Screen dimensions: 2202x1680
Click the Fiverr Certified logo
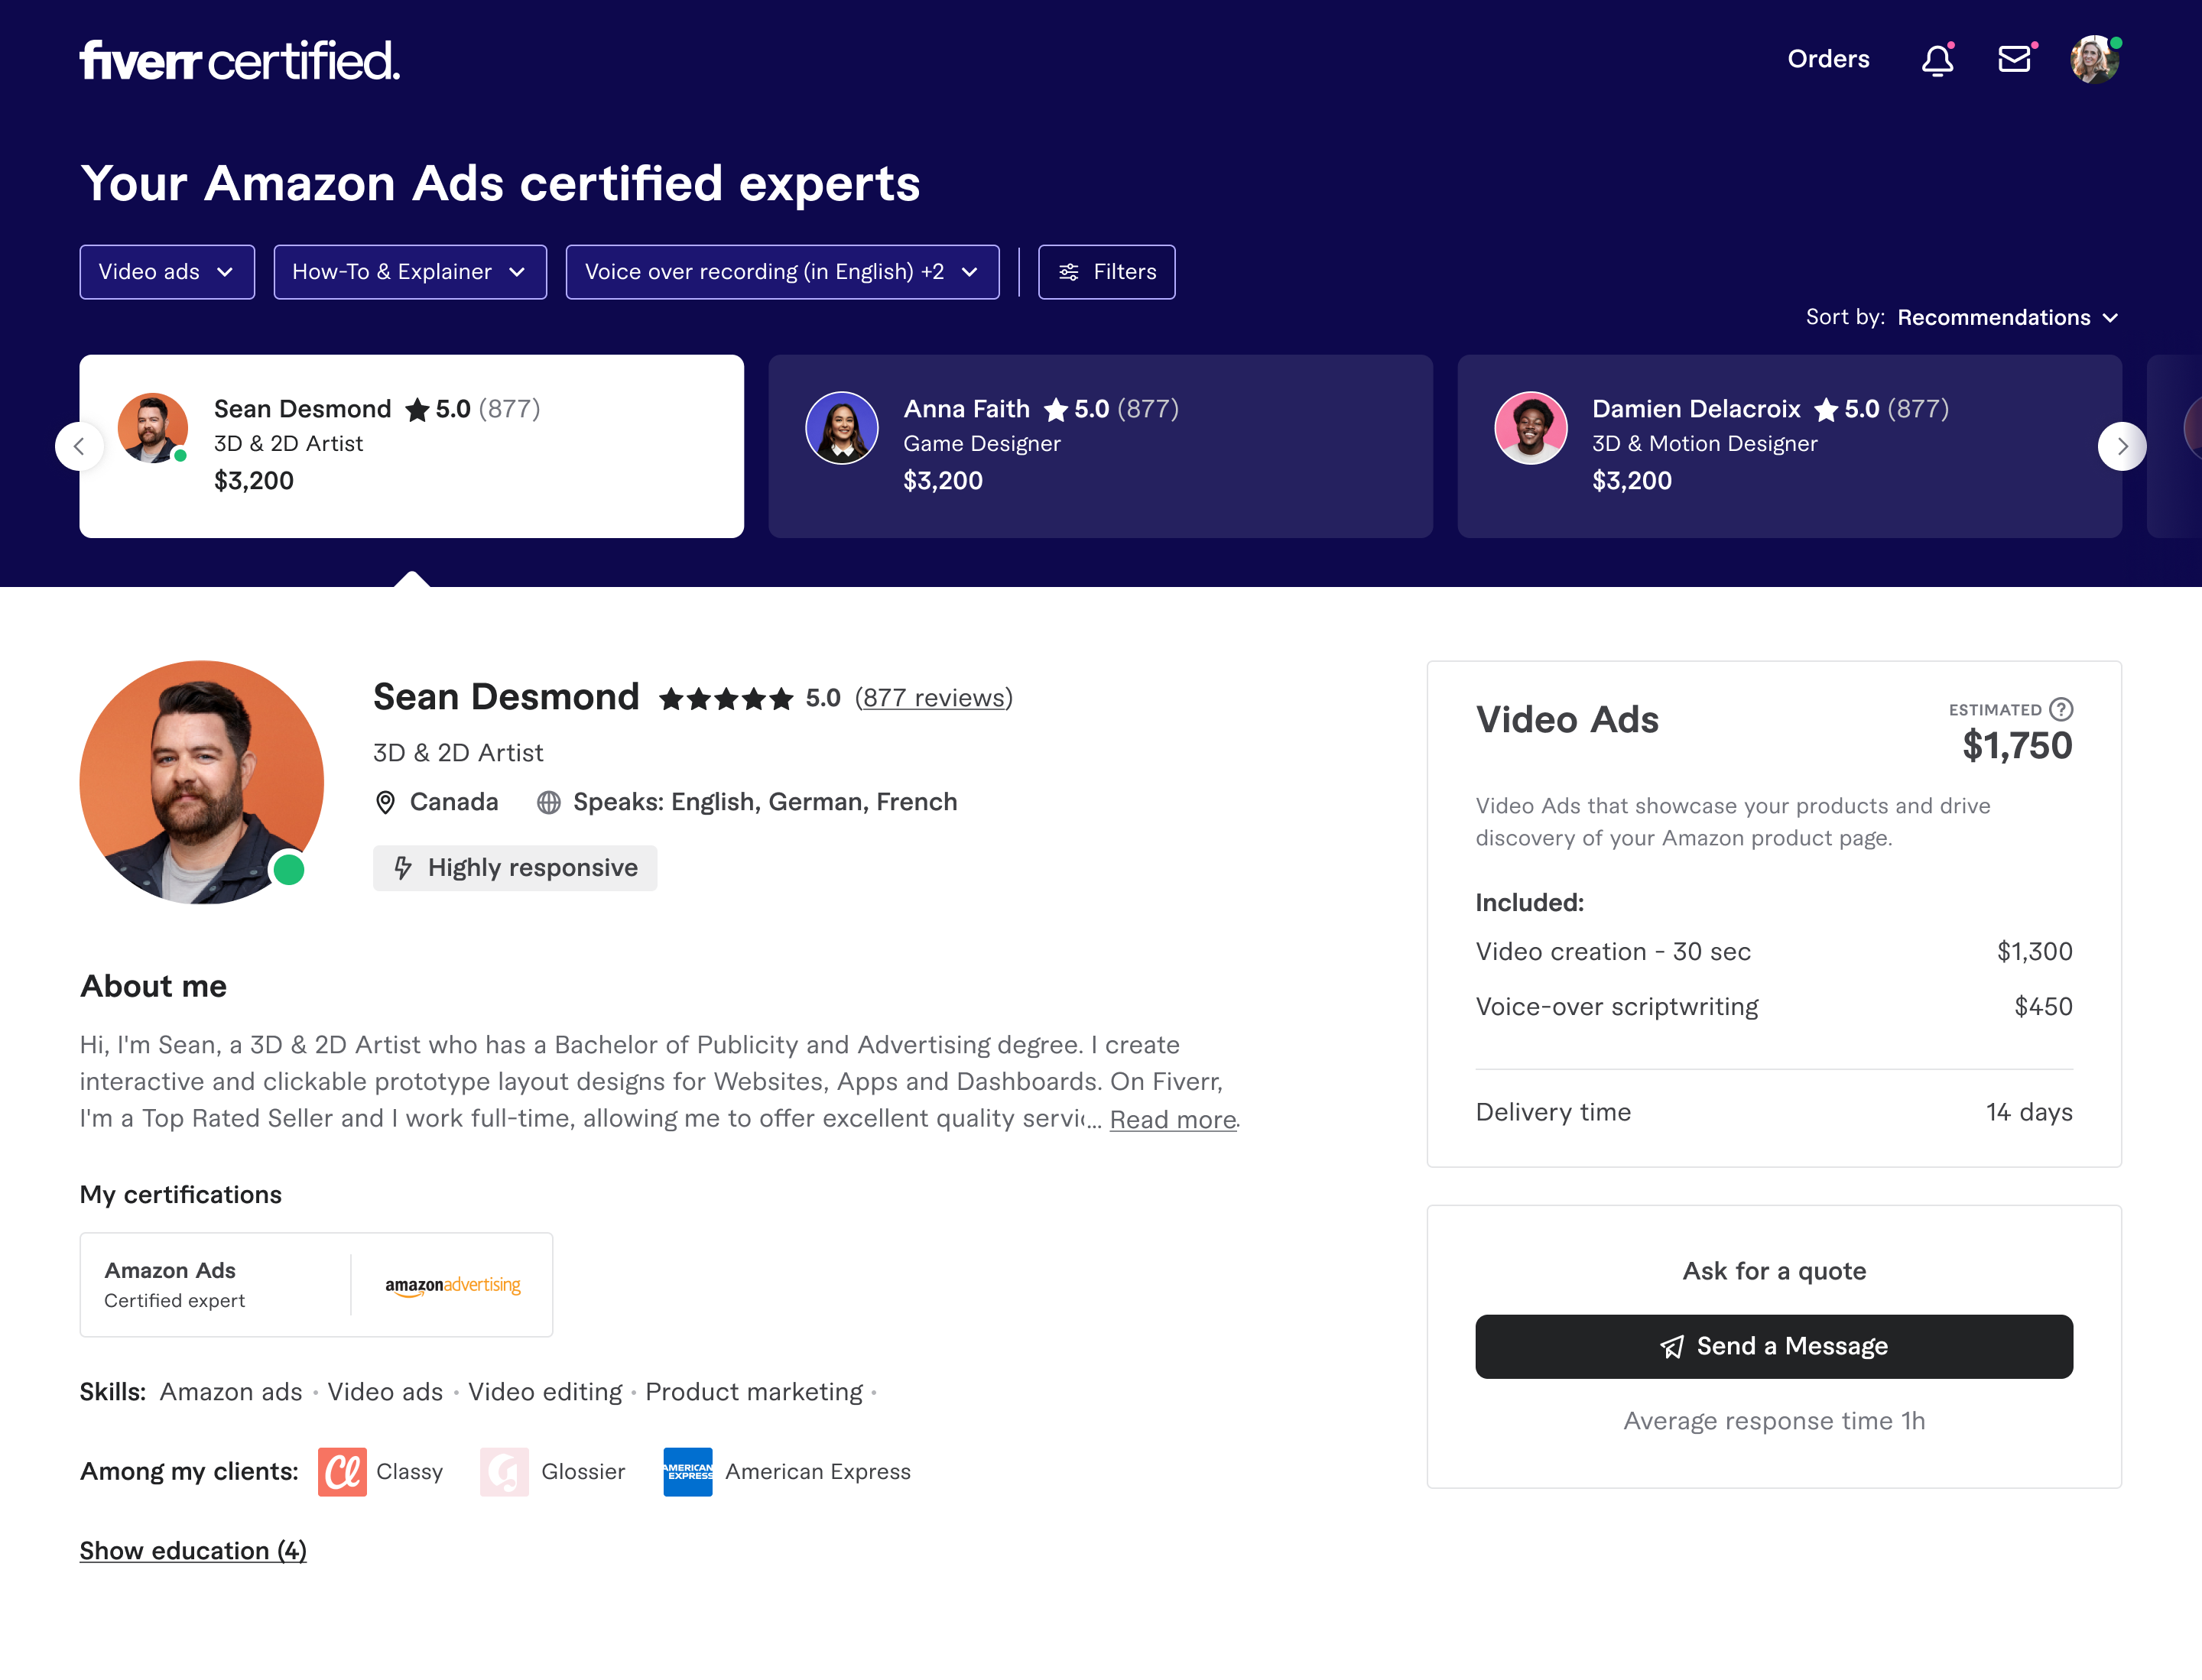[239, 60]
